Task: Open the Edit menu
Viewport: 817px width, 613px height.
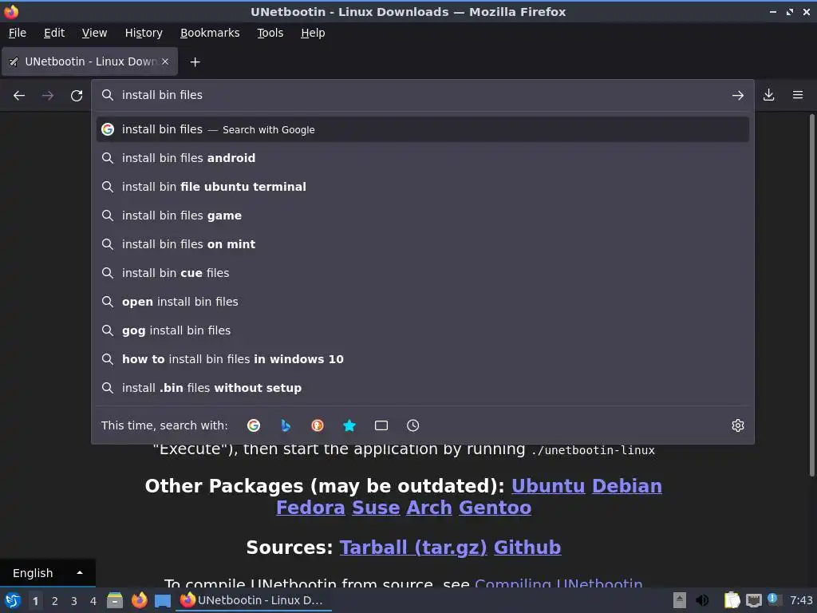Action: click(x=54, y=33)
